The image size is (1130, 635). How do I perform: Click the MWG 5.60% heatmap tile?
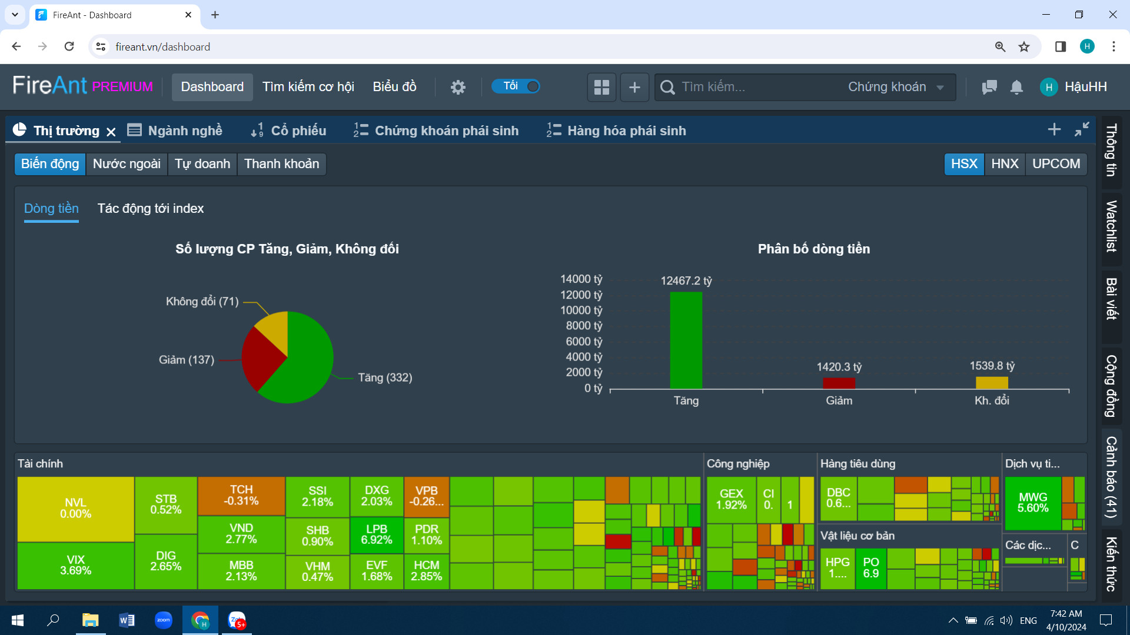1032,503
